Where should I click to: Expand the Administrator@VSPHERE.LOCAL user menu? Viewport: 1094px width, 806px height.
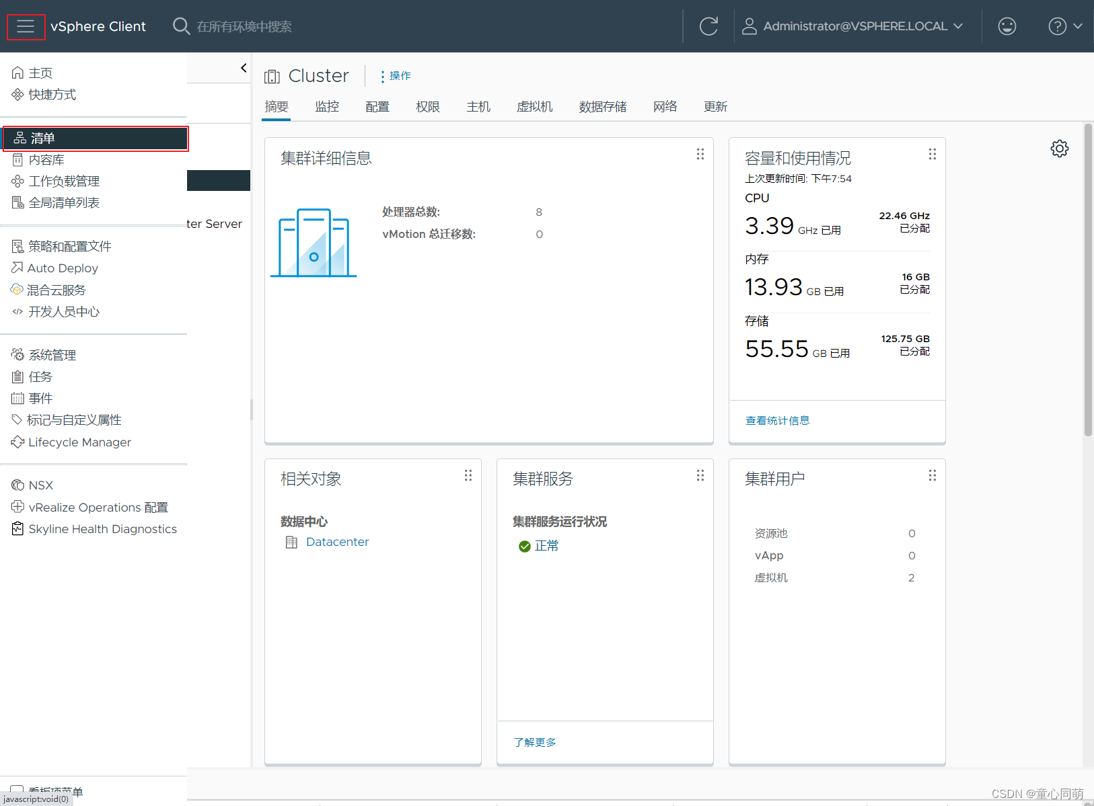click(x=852, y=26)
